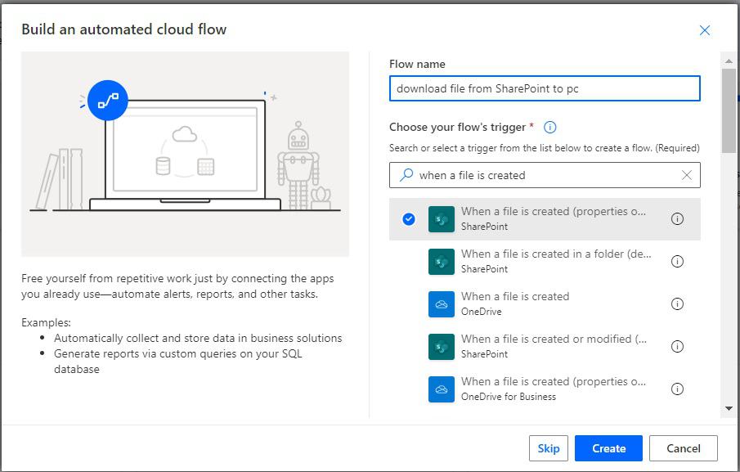Click the OneDrive for Business trigger icon
Viewport: 740px width, 472px height.
pos(442,389)
